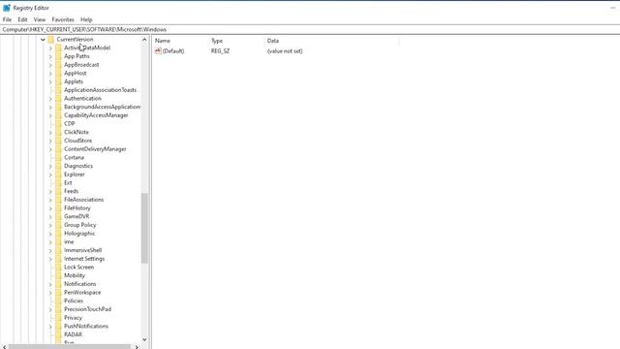Click the (value not set) data cell

click(285, 51)
